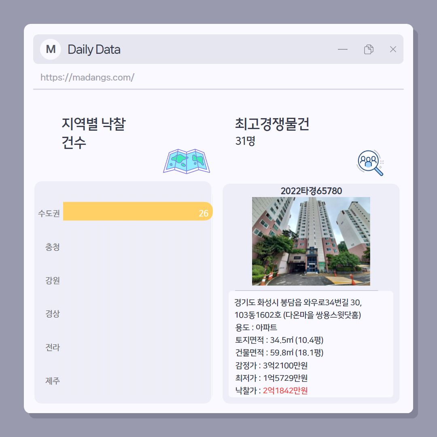Open the madangs.com URL link
Screen dimensions: 437x437
tap(87, 77)
